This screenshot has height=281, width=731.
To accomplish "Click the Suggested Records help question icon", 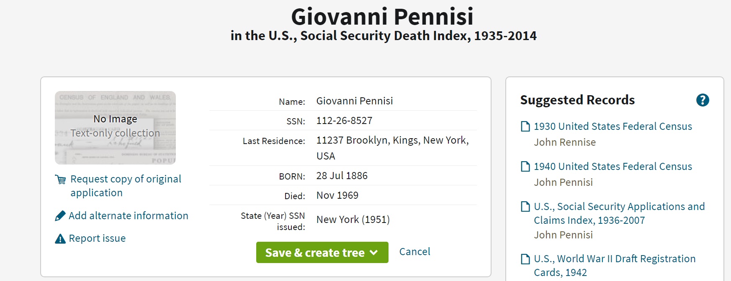I will click(703, 100).
